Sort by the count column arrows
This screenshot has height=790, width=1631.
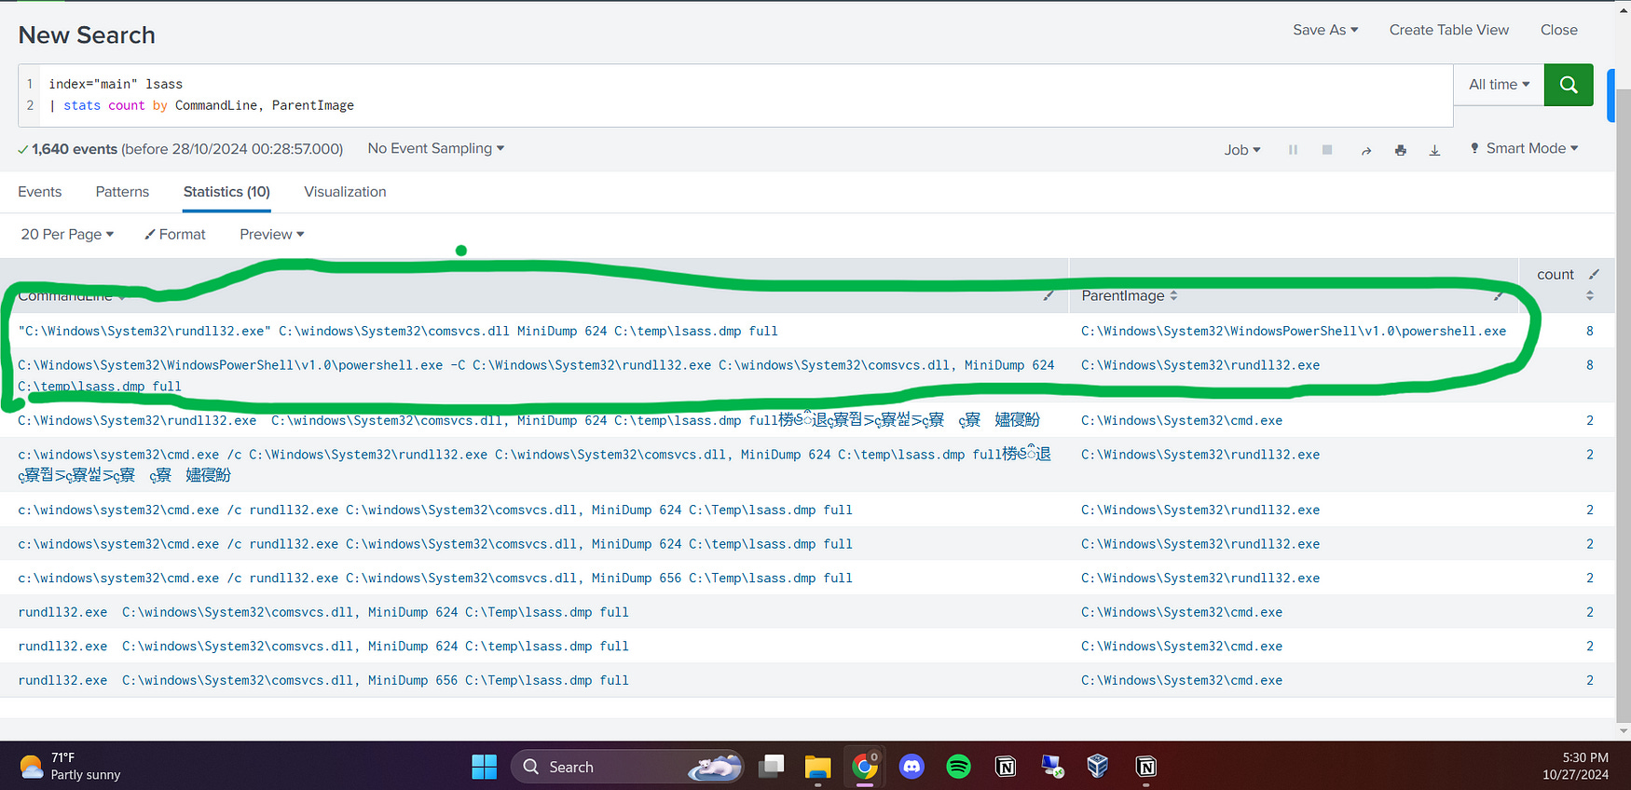pyautogui.click(x=1590, y=295)
